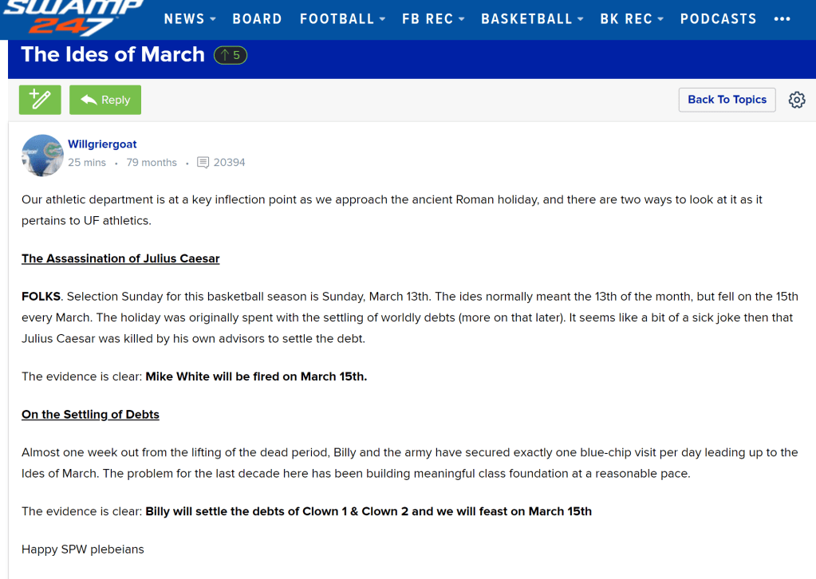Click Willgriergoat's avatar image

pos(42,155)
